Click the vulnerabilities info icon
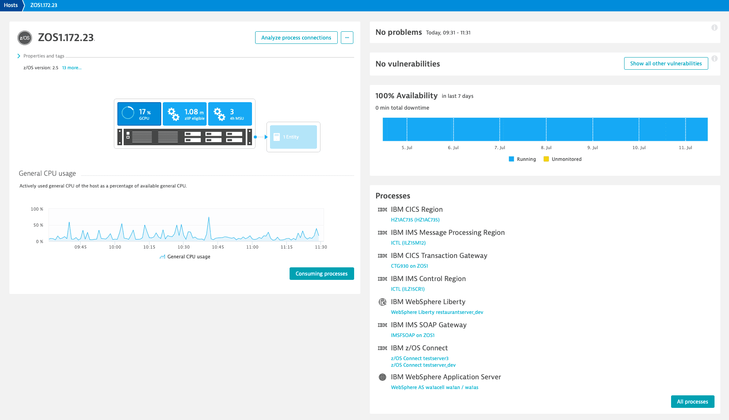Image resolution: width=729 pixels, height=420 pixels. [x=714, y=59]
